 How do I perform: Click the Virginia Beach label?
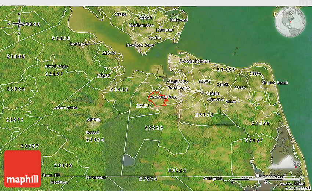click(275, 83)
